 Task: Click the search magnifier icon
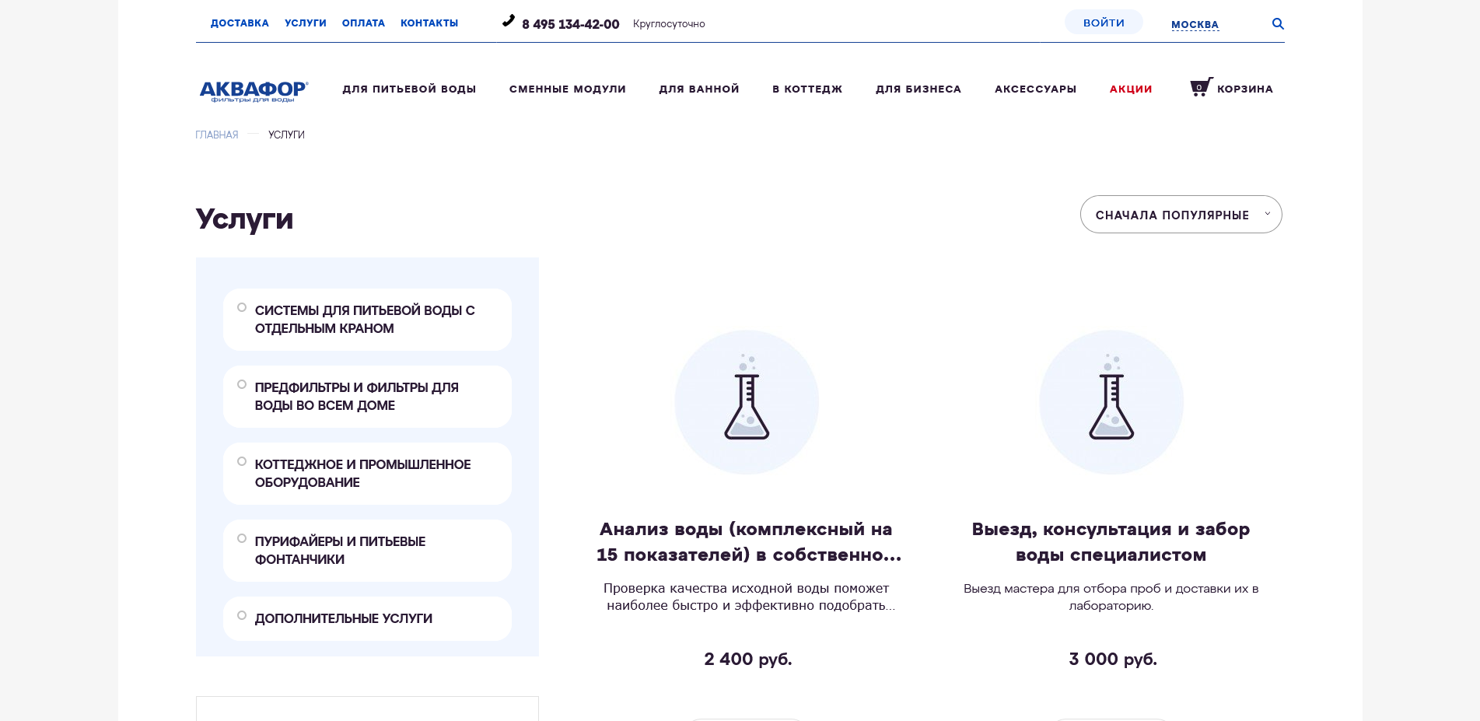point(1277,24)
